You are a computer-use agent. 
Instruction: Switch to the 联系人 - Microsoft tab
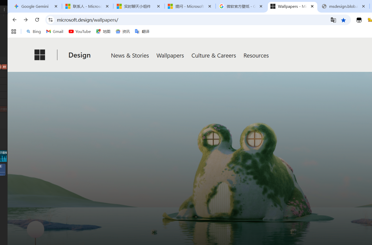[87, 6]
